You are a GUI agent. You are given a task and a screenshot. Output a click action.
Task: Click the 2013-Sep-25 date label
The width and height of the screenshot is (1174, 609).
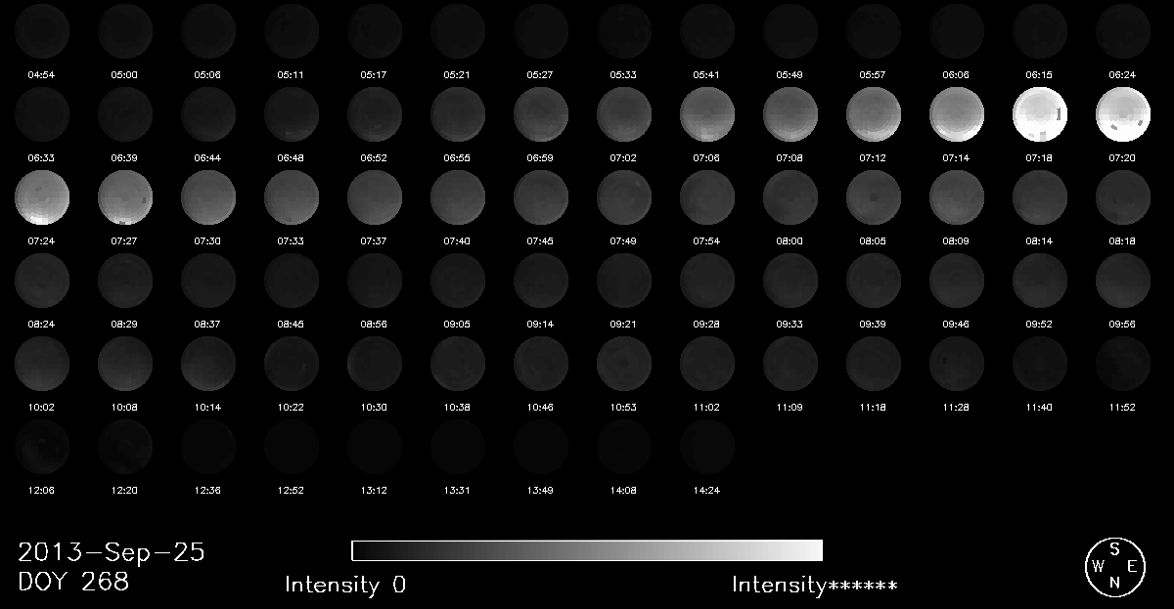coord(112,552)
